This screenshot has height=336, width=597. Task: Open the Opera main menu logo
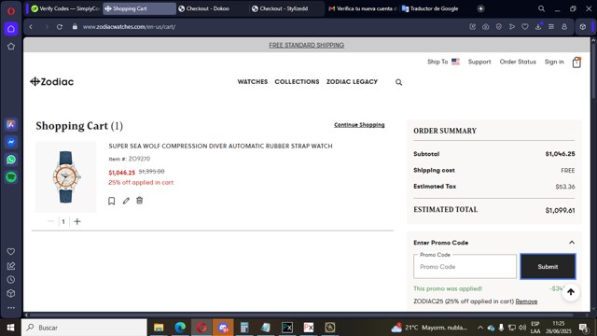[x=11, y=11]
